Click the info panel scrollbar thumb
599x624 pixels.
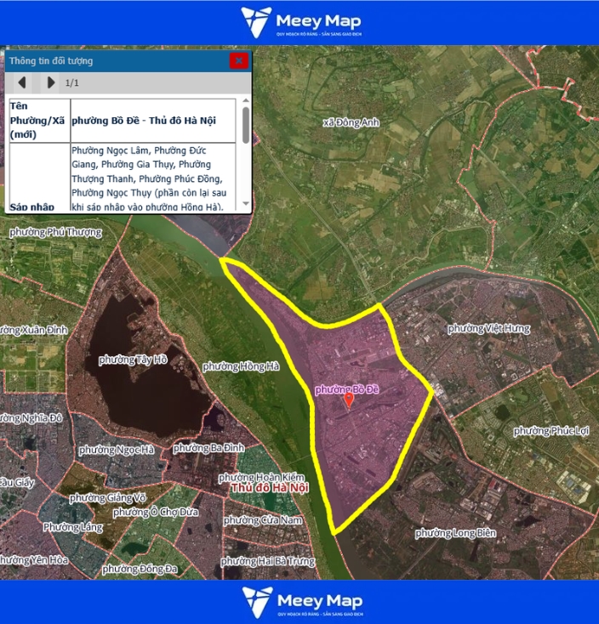[x=246, y=126]
